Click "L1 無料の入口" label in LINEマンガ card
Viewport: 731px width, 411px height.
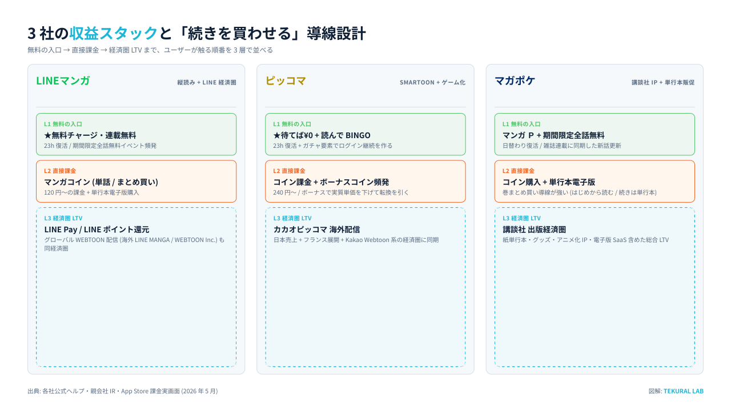(x=63, y=124)
